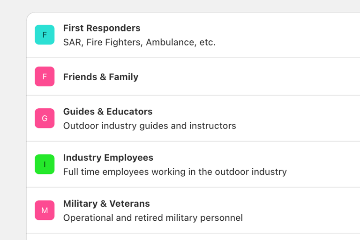Click the Military & Veterans heading
Viewport: 360px width, 240px height.
coord(106,203)
